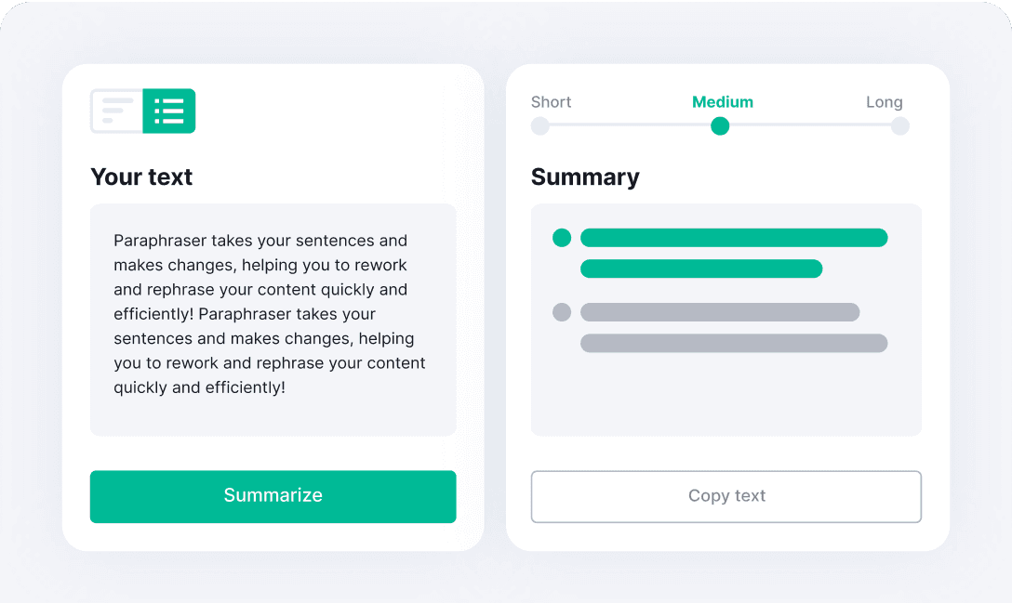
Task: Click the first green summary line
Action: (734, 238)
